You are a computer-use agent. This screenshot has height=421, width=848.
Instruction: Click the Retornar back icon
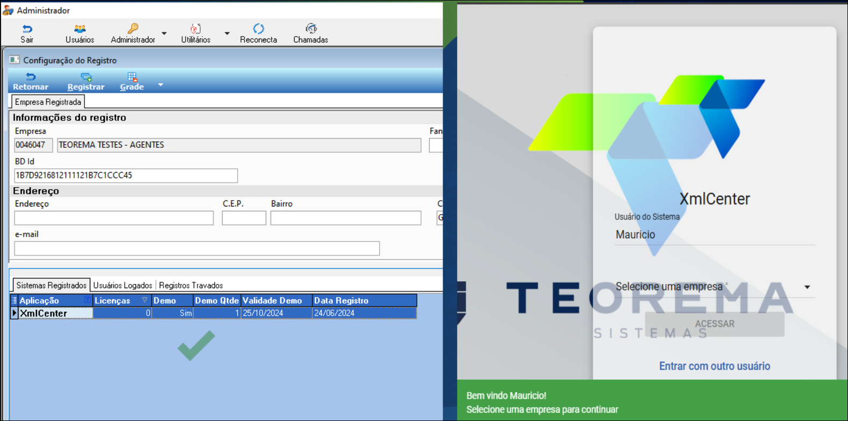[31, 77]
